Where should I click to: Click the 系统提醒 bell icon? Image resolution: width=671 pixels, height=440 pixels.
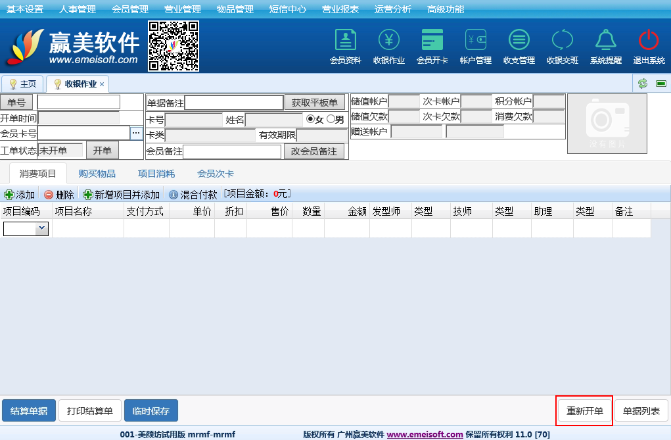pos(605,41)
